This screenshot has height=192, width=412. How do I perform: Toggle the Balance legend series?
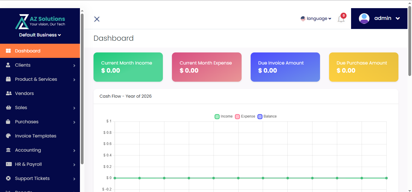point(267,116)
